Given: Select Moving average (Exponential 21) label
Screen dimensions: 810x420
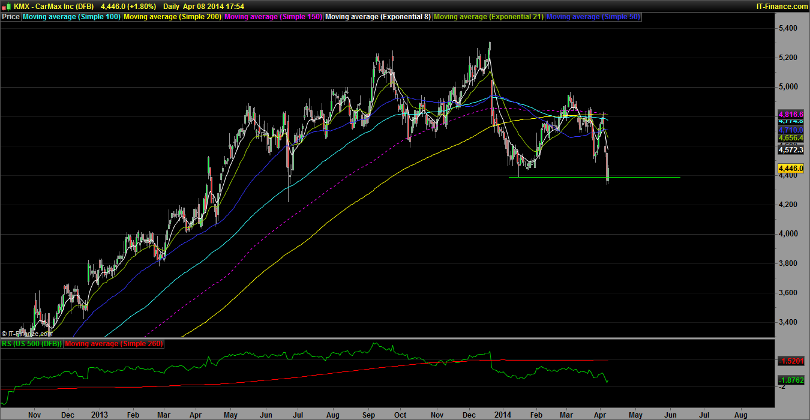Looking at the screenshot, I should pyautogui.click(x=488, y=17).
